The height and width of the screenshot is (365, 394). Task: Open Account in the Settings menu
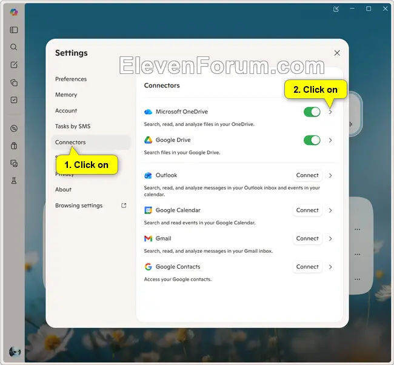[x=66, y=110]
